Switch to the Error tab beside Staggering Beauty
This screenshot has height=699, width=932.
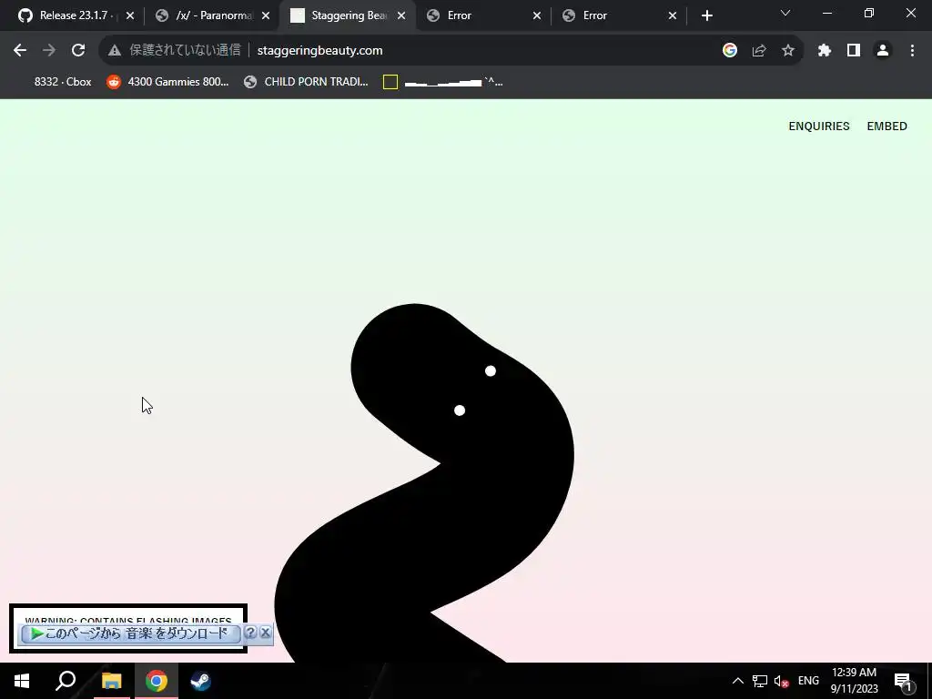(482, 15)
